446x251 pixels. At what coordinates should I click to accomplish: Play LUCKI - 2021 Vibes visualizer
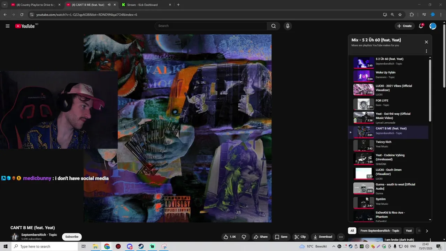click(388, 90)
